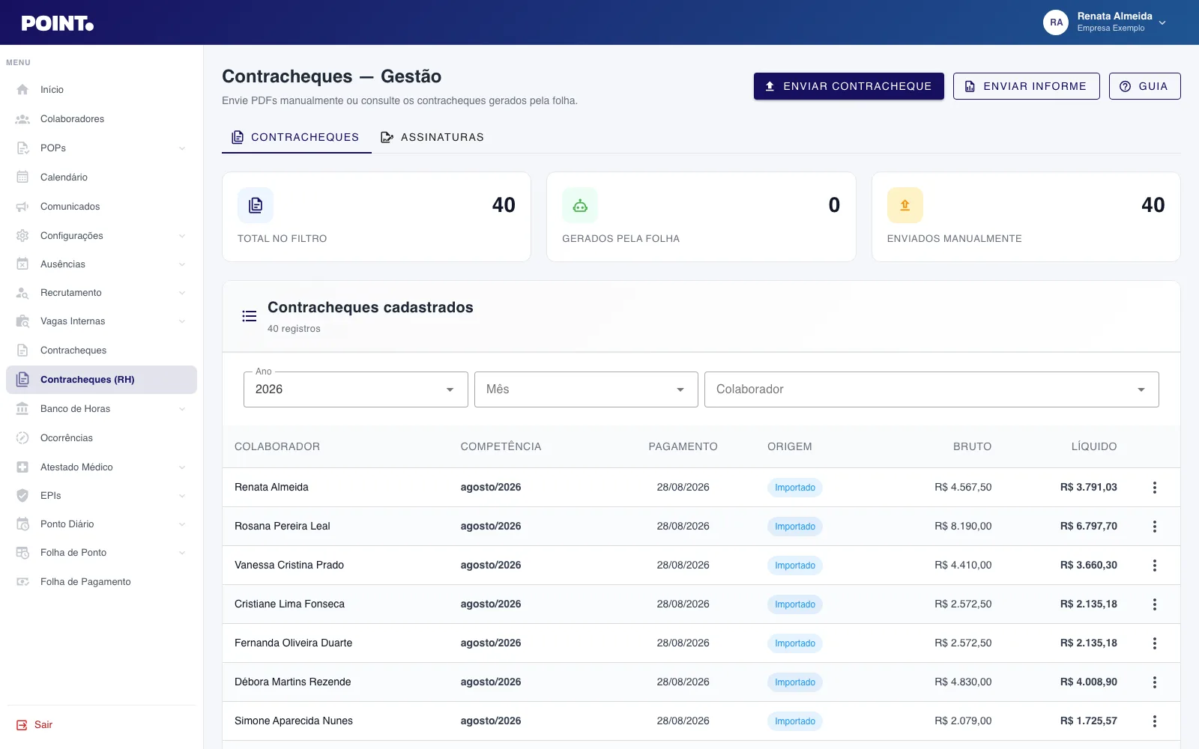The image size is (1199, 749).
Task: Expand the Vagas Internas submenu chevron
Action: point(182,321)
